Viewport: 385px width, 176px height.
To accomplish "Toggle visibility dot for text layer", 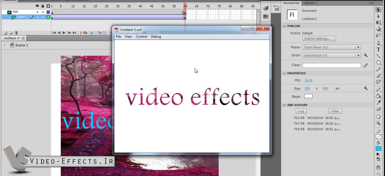I will [38, 12].
